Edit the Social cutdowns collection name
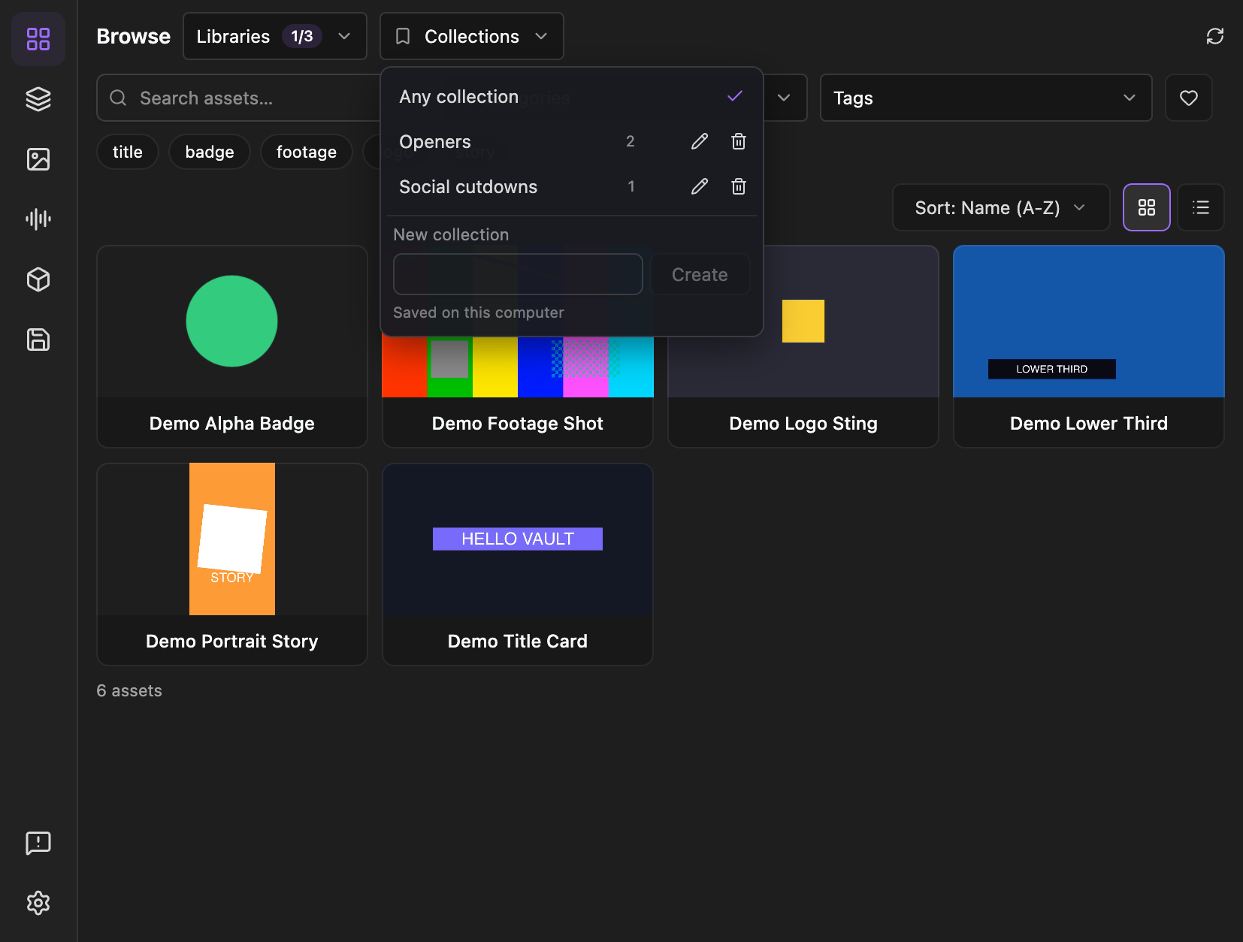 (700, 186)
